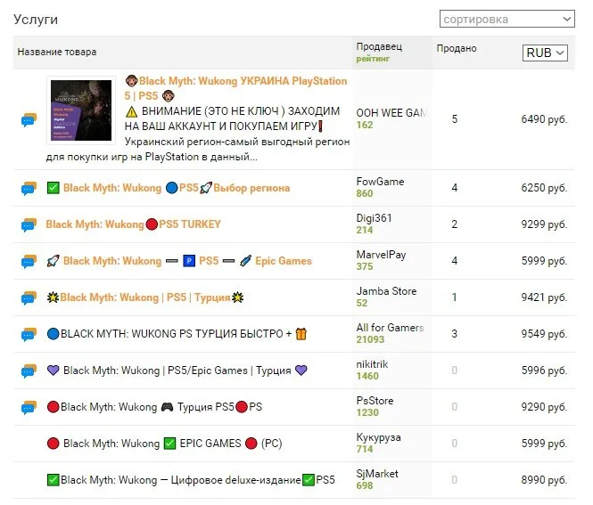This screenshot has width=593, height=505.
Task: Click the Услуги section heading
Action: (x=36, y=20)
